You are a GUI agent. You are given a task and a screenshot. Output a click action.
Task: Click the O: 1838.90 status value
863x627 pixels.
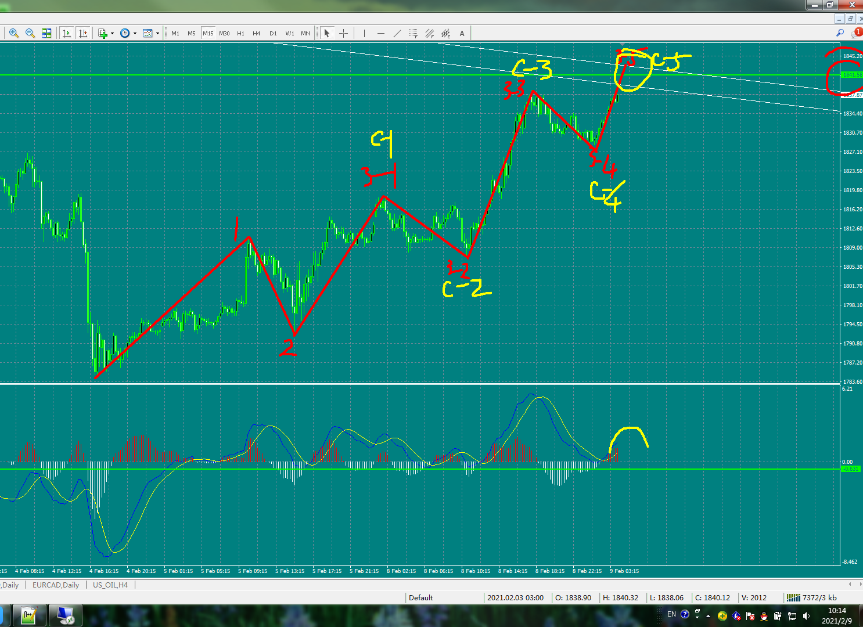(573, 597)
